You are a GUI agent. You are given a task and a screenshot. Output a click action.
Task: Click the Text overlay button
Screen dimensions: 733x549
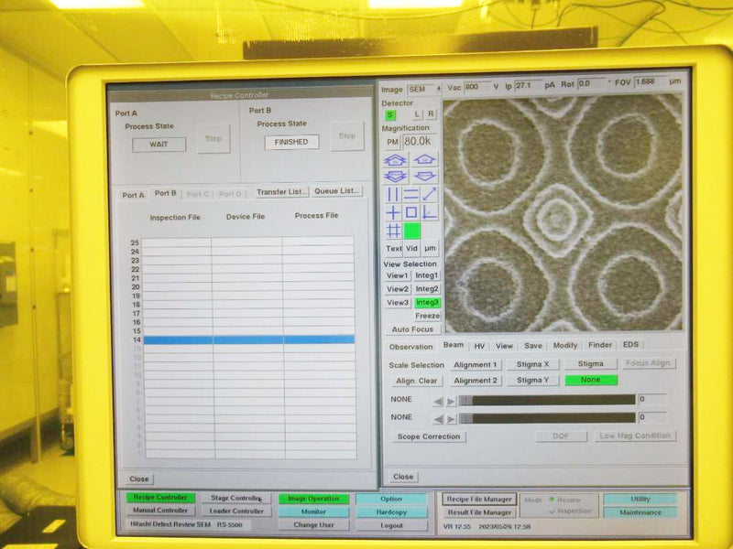[394, 249]
